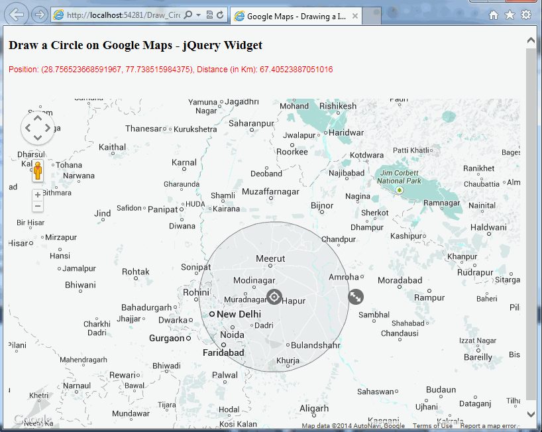This screenshot has width=542, height=432.
Task: Click the Hapur city label
Action: pos(294,301)
